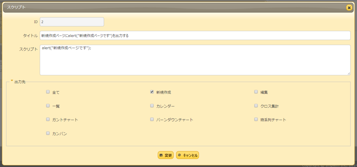This screenshot has height=167, width=357.
Task: Toggle the カンバン checkbox
Action: tap(48, 133)
